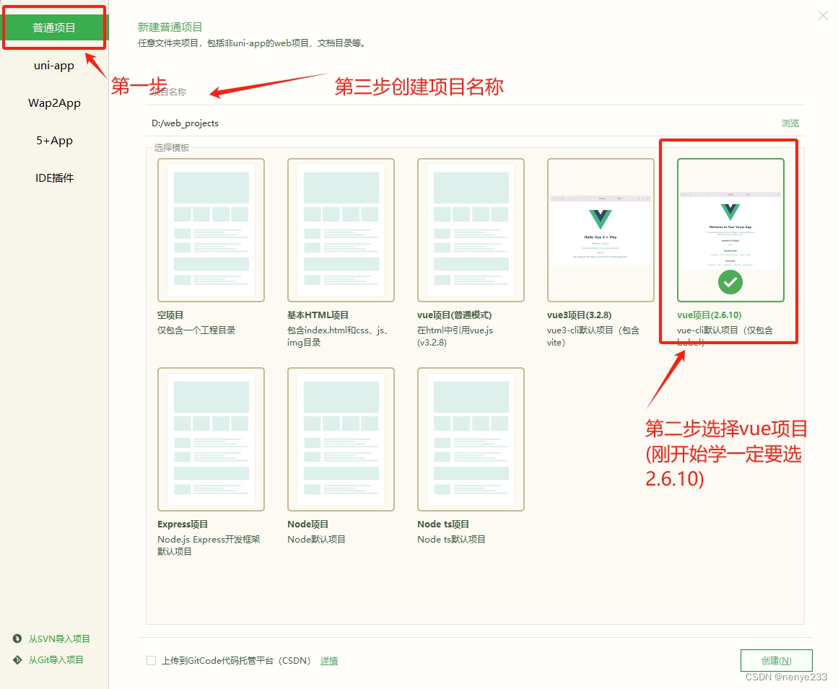The height and width of the screenshot is (689, 838).
Task: Click 浏览 to browse project location
Action: [x=790, y=123]
